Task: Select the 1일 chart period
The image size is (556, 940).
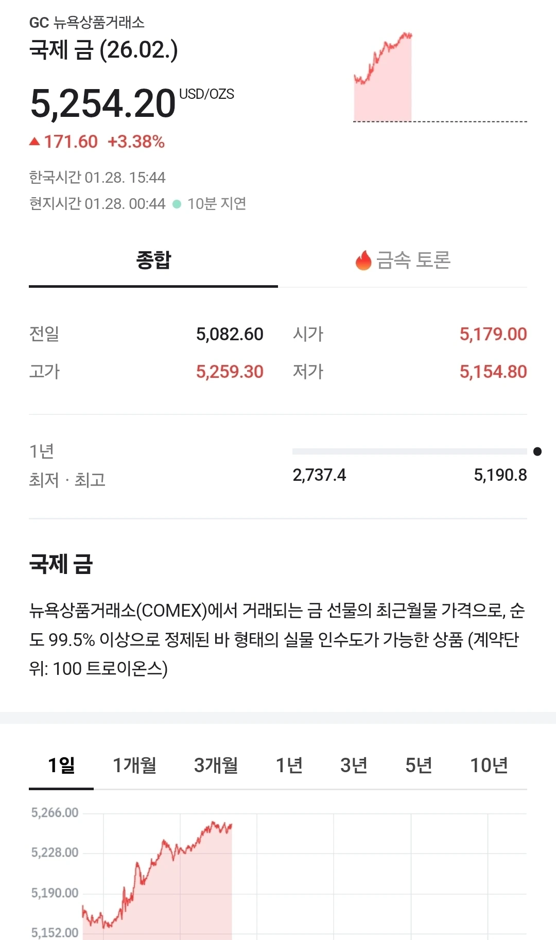Action: click(x=61, y=765)
